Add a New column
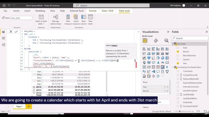Viewport: 209px width, 117px height. point(84,20)
